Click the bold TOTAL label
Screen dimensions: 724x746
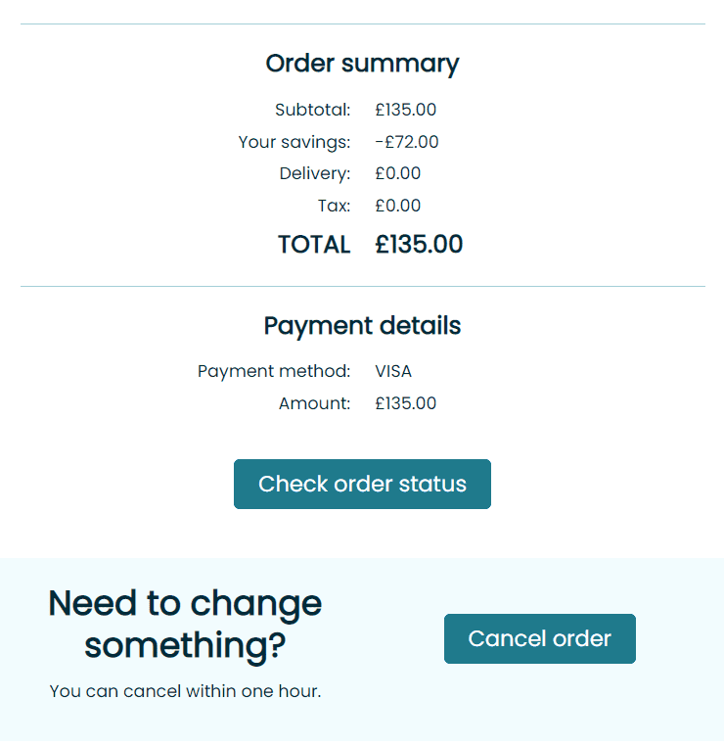point(314,245)
